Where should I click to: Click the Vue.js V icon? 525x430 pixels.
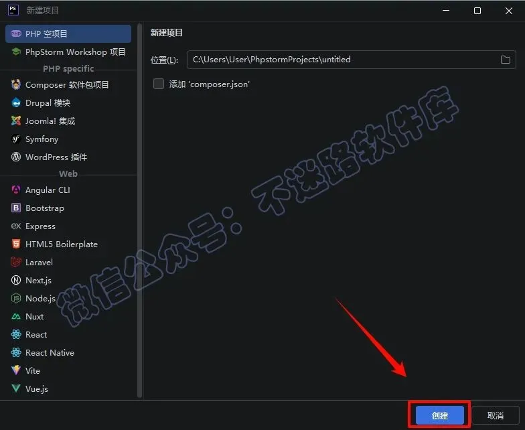point(16,388)
